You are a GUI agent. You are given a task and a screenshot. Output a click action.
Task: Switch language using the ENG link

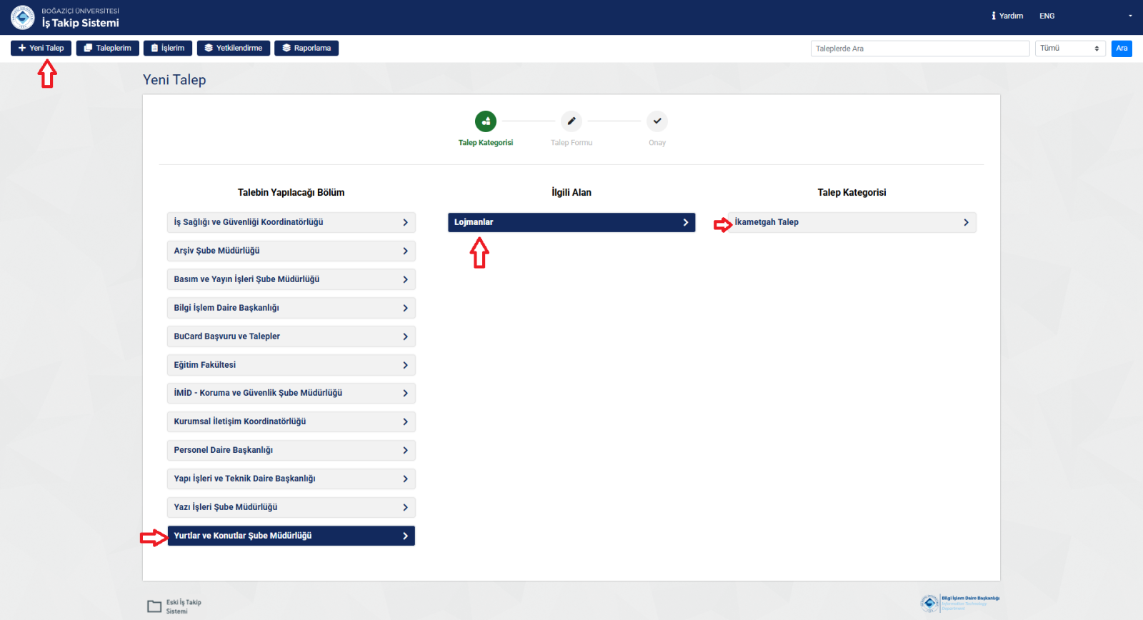[1047, 16]
